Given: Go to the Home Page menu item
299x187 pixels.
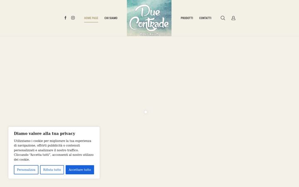Looking at the screenshot, I should [91, 18].
